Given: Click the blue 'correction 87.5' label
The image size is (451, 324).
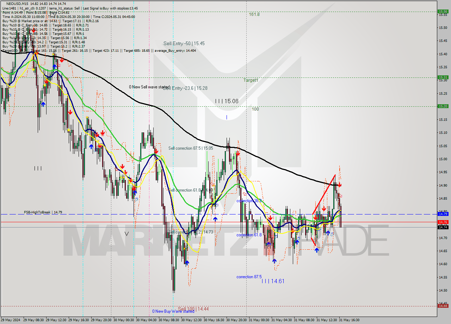Looking at the screenshot, I should (x=249, y=277).
